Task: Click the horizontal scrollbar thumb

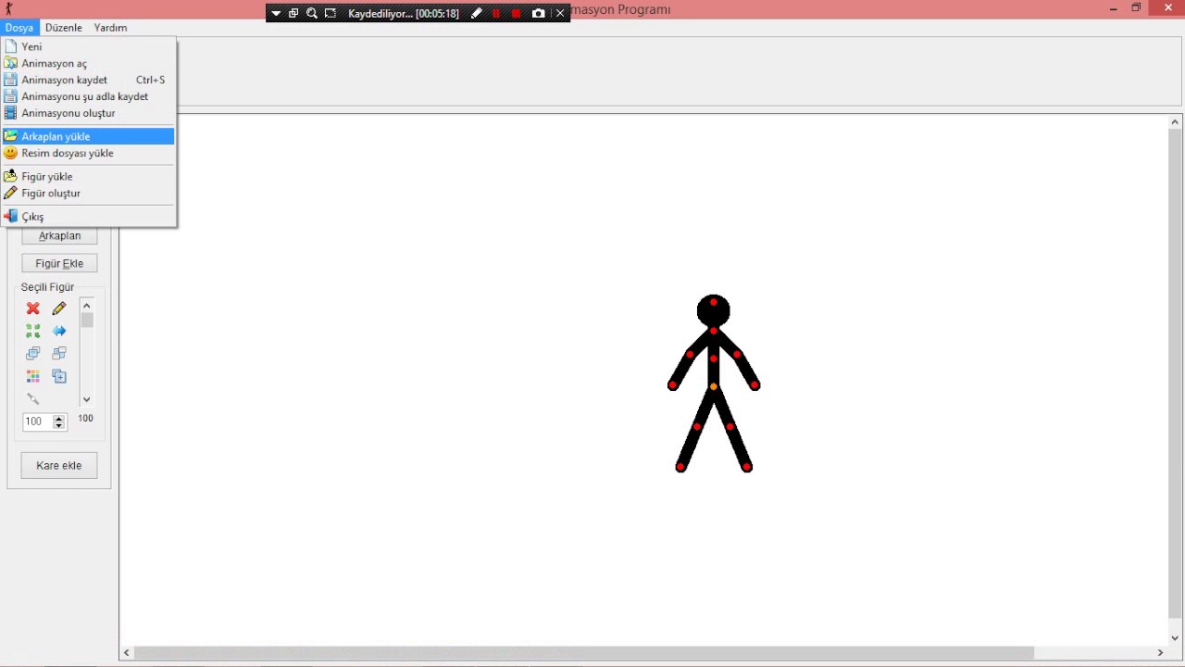Action: pyautogui.click(x=584, y=653)
